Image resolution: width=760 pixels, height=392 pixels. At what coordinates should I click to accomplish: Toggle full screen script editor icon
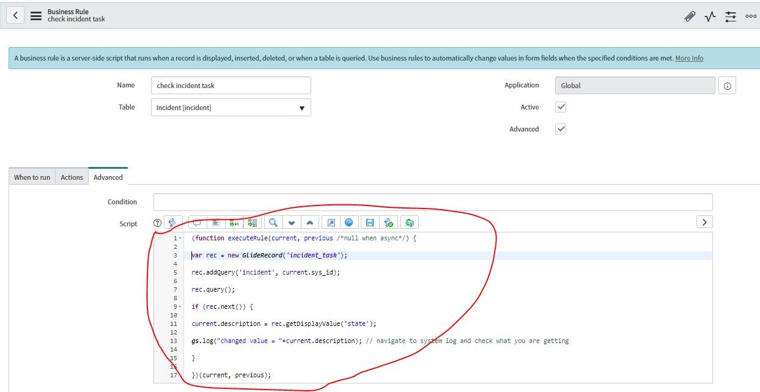pyautogui.click(x=331, y=223)
